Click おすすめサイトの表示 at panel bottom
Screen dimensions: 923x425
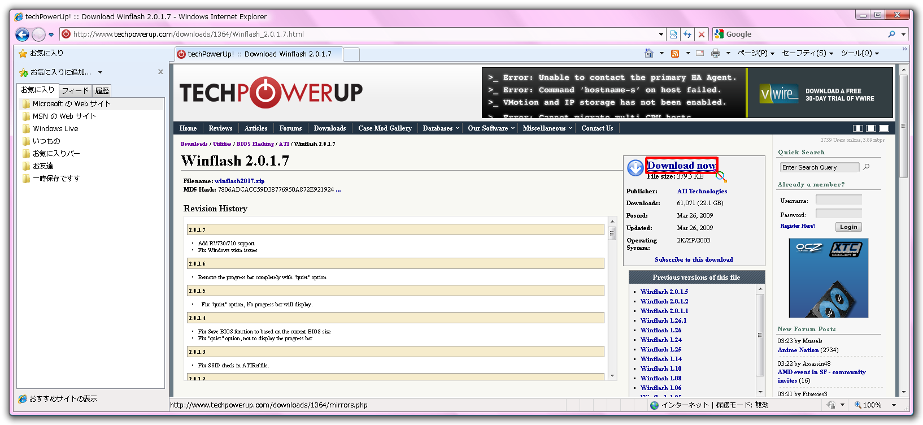(x=58, y=398)
